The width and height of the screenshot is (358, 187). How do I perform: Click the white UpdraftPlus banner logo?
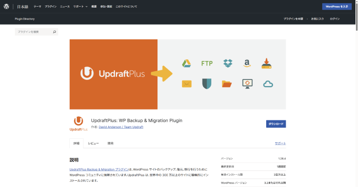[x=112, y=73]
